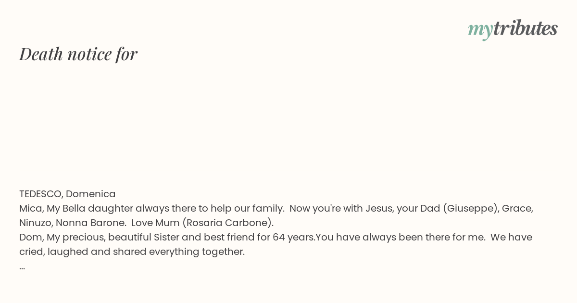The image size is (577, 303).
Task: Click the line starting "Mica, My Bella daughter"
Action: coord(276,208)
